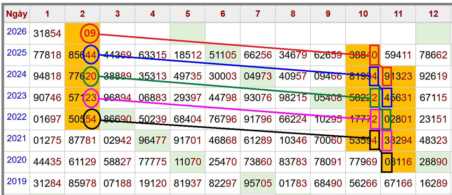Click the 2023 year row label
452x195 pixels.
pos(17,96)
